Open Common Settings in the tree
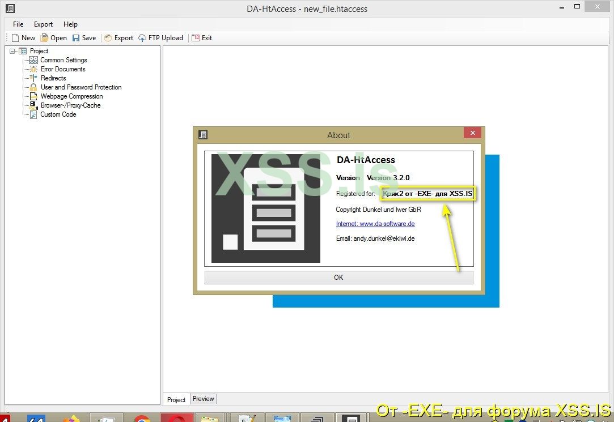Screen dimensions: 614x422 (x=63, y=60)
